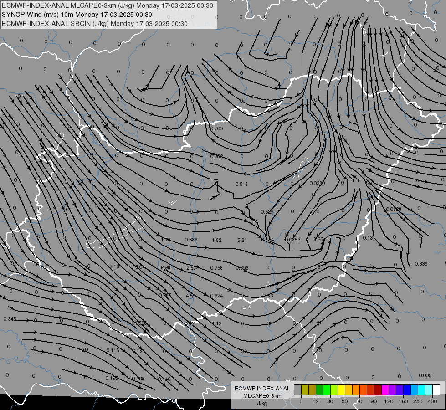Click the legend tick label 250
446x410 pixels.
pyautogui.click(x=418, y=401)
